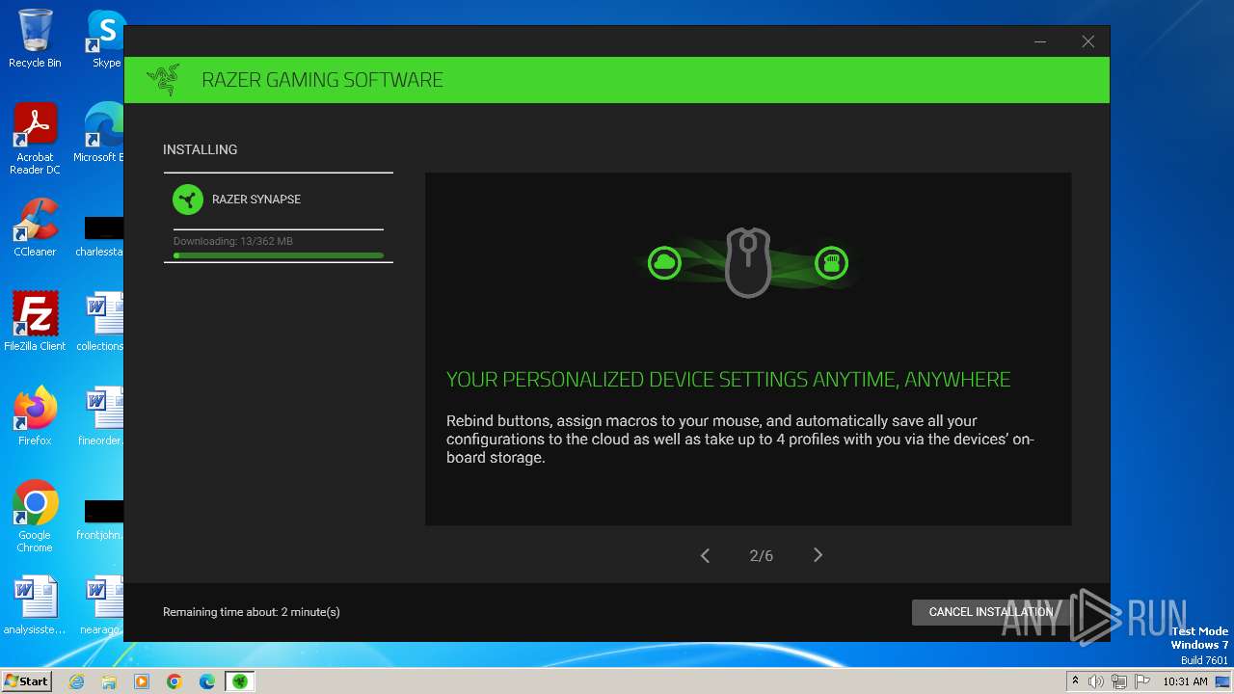Open FileZilla Client shortcut
This screenshot has width=1234, height=694.
pos(35,322)
